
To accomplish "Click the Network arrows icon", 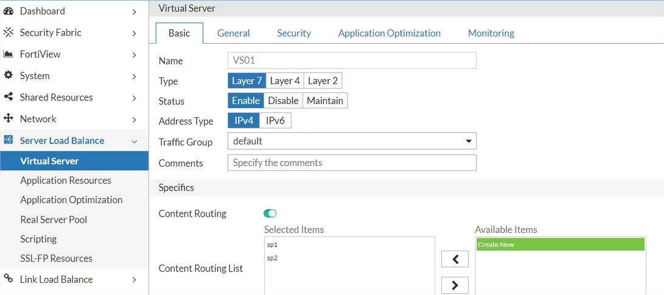I will 8,119.
